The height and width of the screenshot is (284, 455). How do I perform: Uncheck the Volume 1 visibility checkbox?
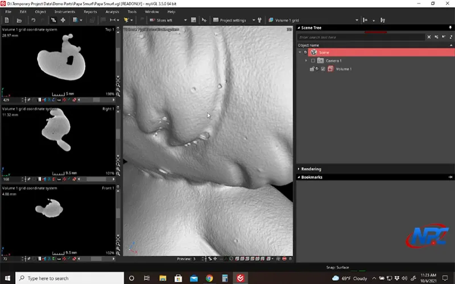(323, 69)
